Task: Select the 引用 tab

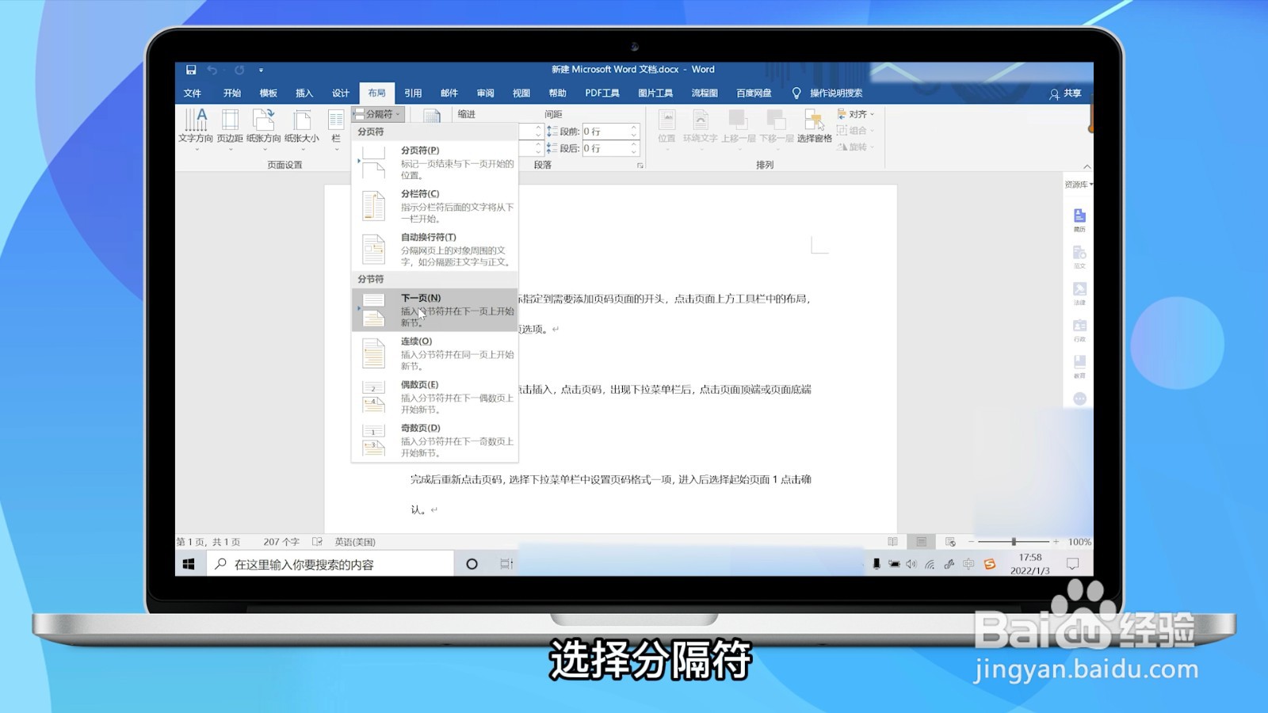Action: pos(413,93)
